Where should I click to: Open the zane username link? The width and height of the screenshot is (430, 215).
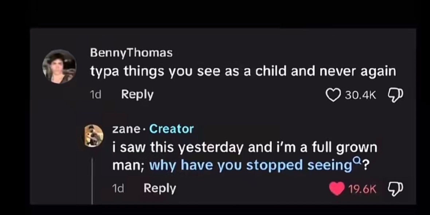pyautogui.click(x=126, y=129)
